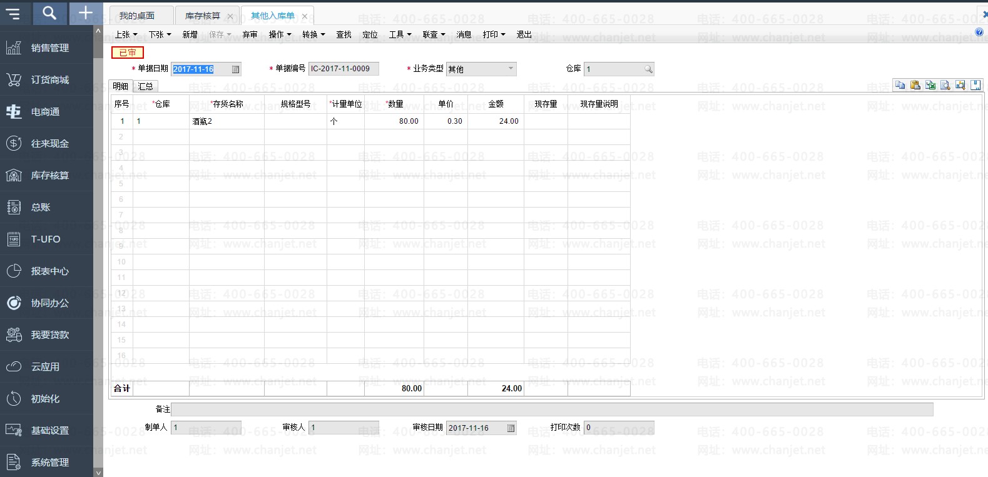Open 电商通 from the sidebar

coord(47,111)
